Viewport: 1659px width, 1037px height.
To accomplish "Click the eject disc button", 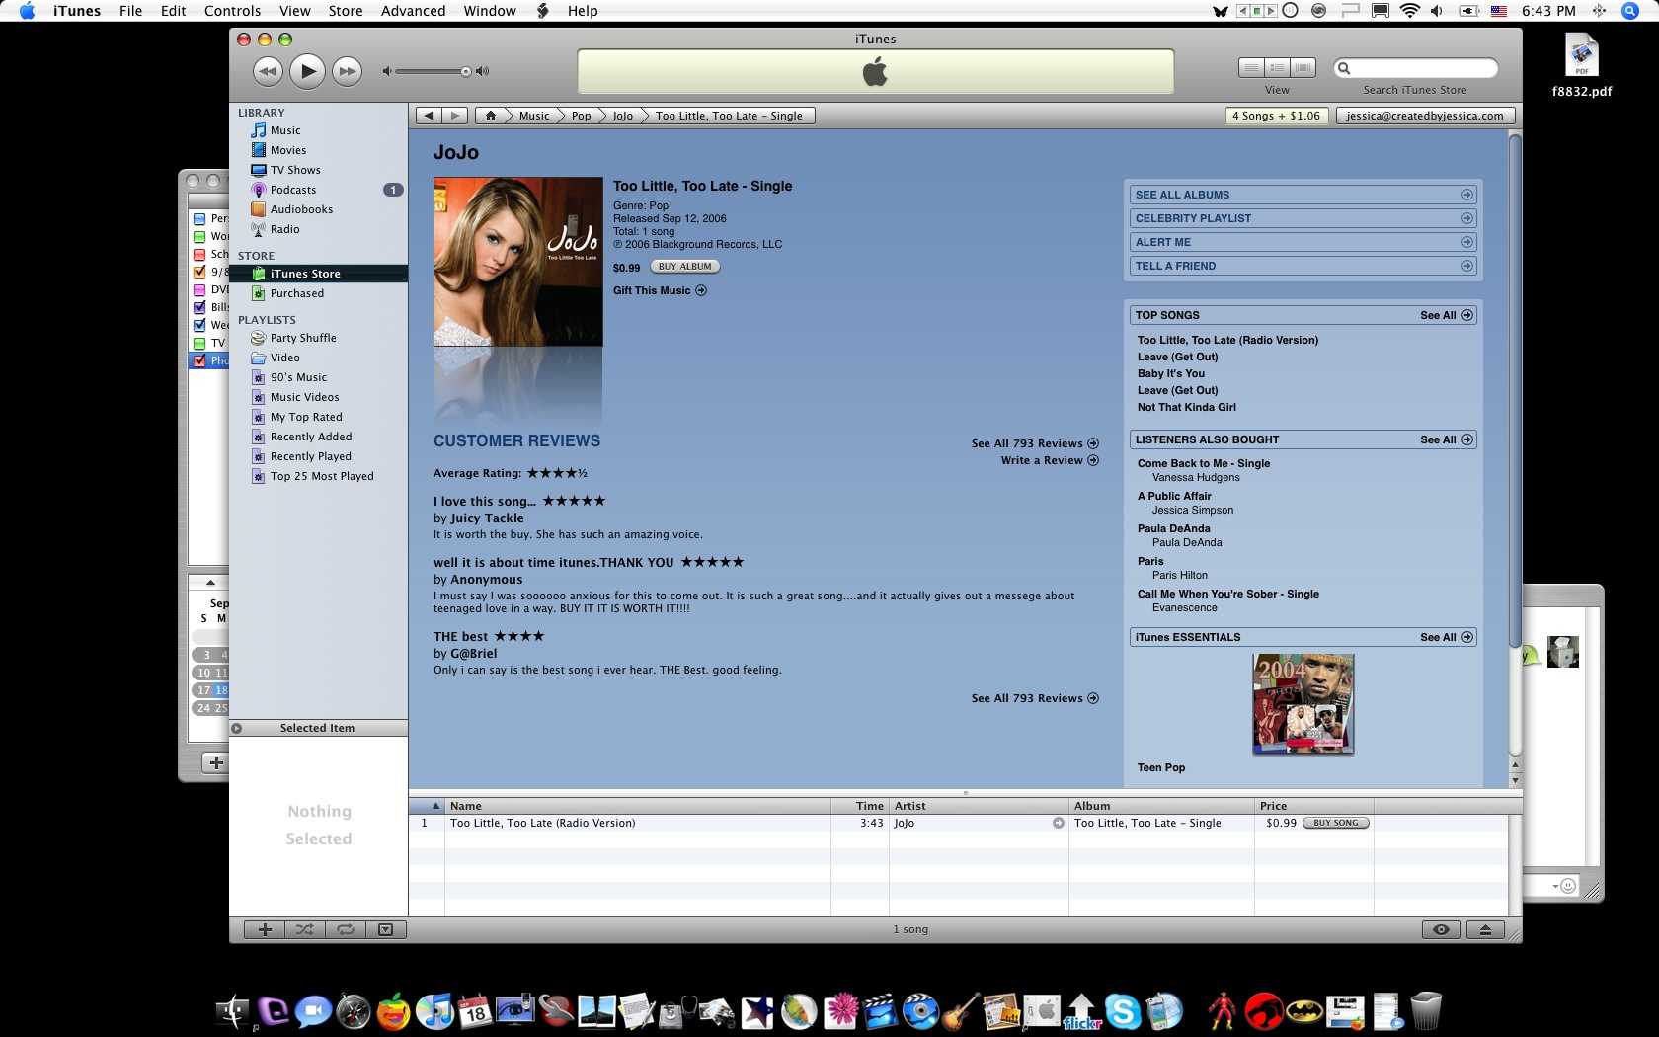I will point(1485,929).
